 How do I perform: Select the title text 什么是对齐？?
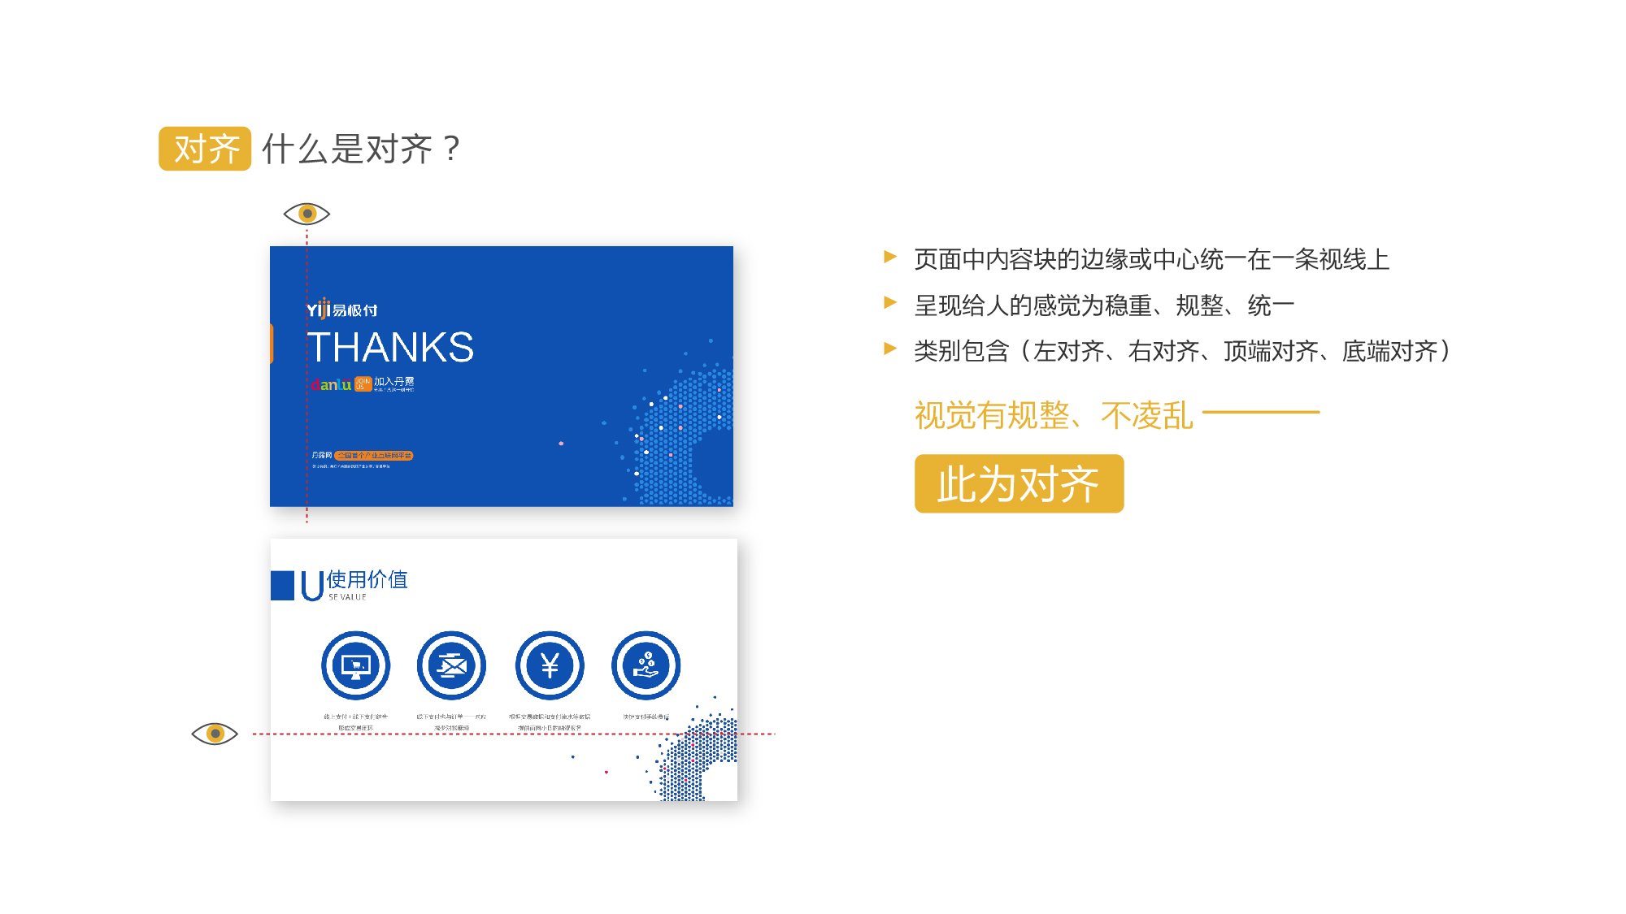(x=363, y=149)
